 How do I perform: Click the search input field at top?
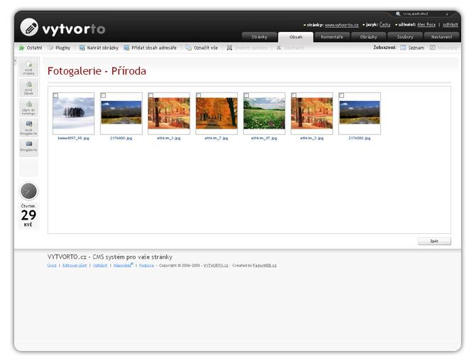(423, 14)
